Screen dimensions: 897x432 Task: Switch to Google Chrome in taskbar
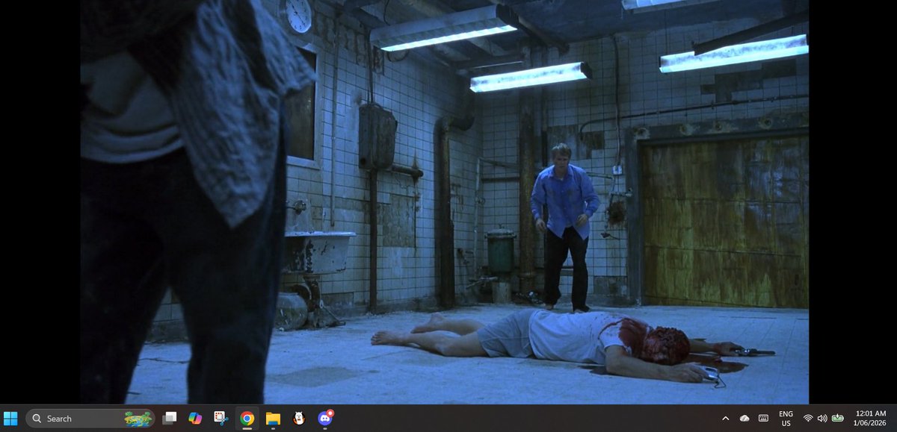(247, 419)
